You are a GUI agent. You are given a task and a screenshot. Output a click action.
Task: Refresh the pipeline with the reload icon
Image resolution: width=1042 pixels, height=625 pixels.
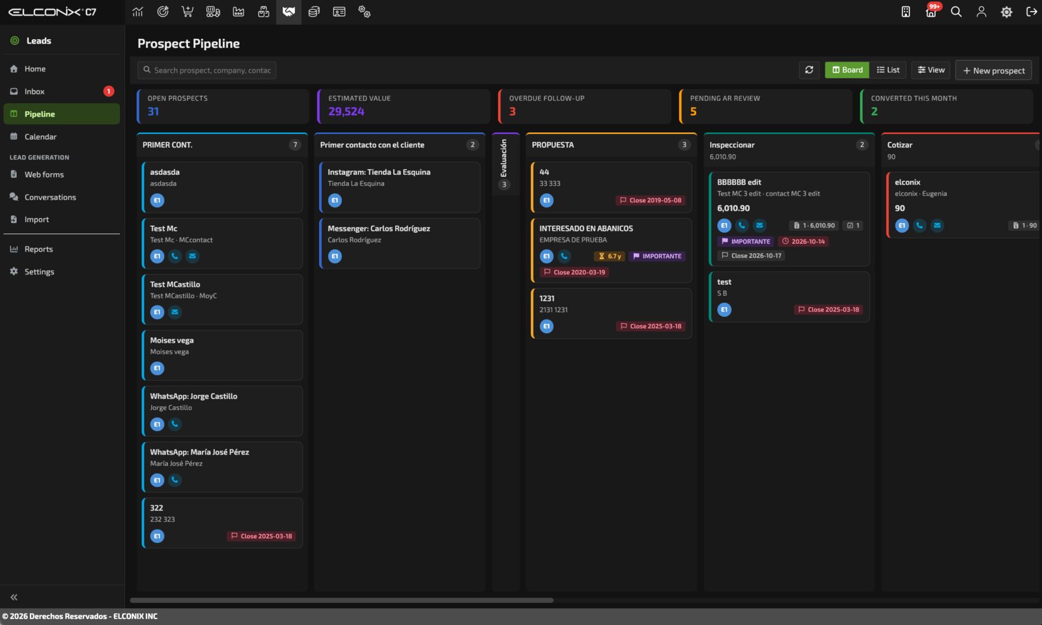click(x=810, y=70)
